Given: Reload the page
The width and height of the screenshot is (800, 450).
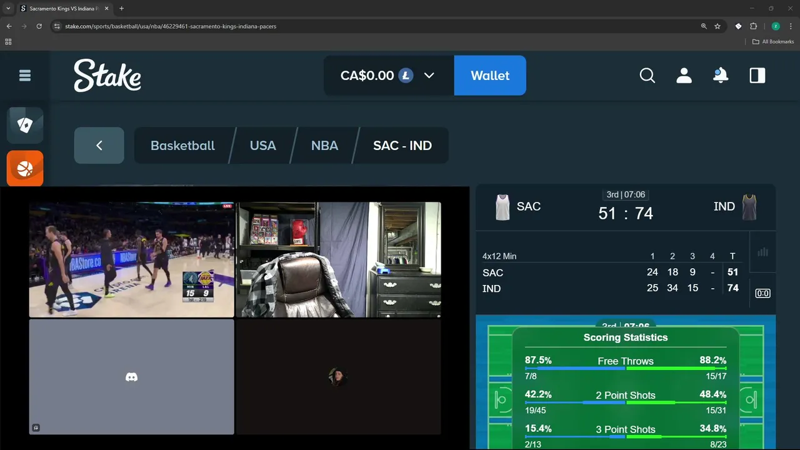Looking at the screenshot, I should [39, 26].
